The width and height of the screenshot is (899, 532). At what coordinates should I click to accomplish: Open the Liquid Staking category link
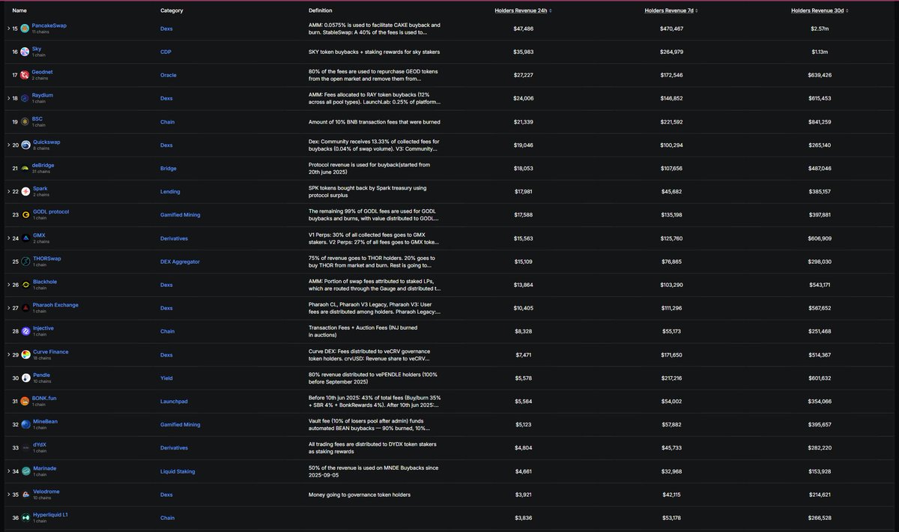pyautogui.click(x=177, y=471)
